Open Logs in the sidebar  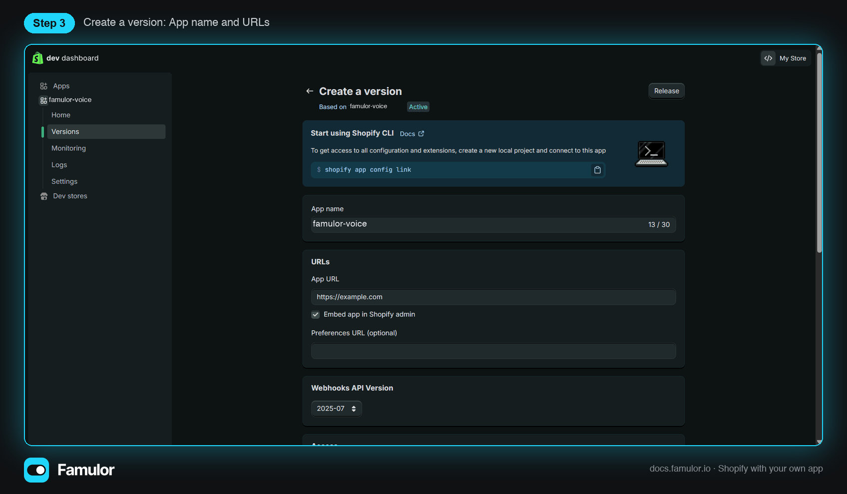coord(59,165)
